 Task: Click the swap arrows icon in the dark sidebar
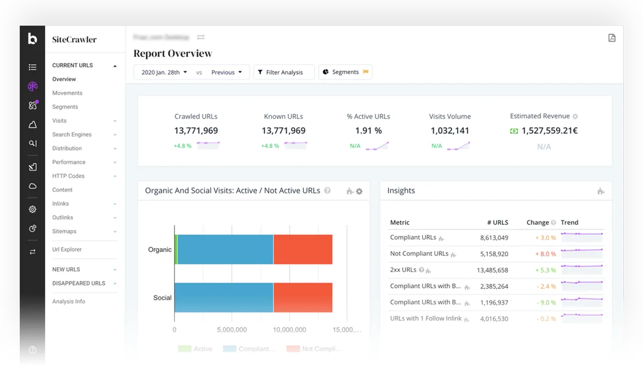tap(33, 252)
